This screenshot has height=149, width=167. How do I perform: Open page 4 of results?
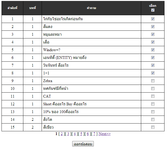(75, 134)
